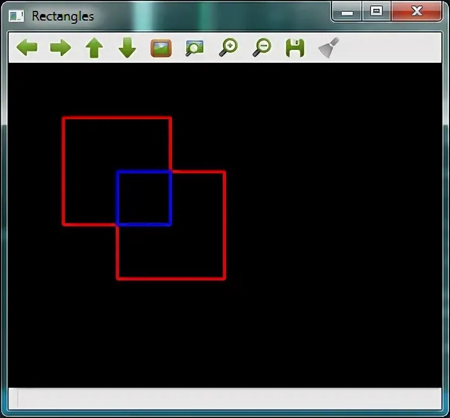Pan the image left with the left arrow

pos(27,48)
